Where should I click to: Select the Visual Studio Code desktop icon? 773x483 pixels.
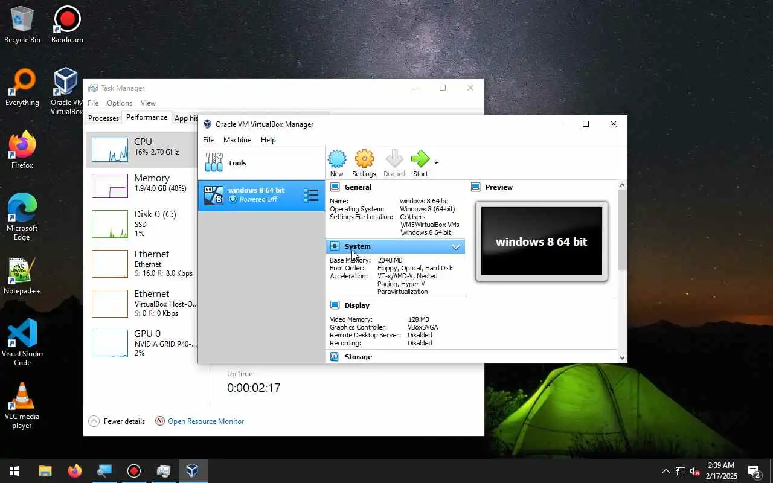click(22, 342)
